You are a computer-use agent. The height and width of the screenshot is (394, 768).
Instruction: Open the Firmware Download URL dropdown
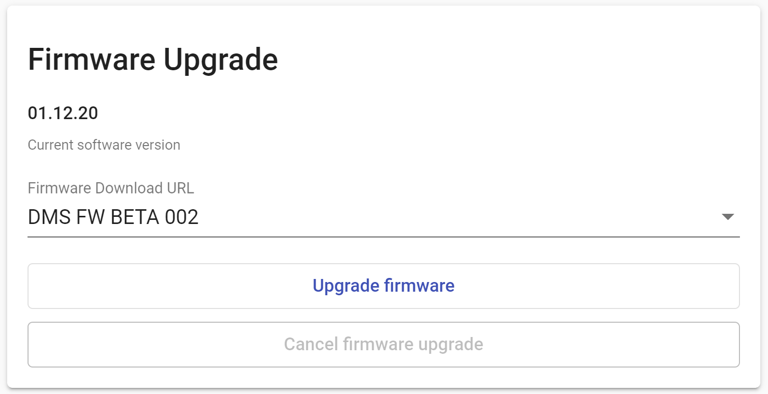point(383,217)
